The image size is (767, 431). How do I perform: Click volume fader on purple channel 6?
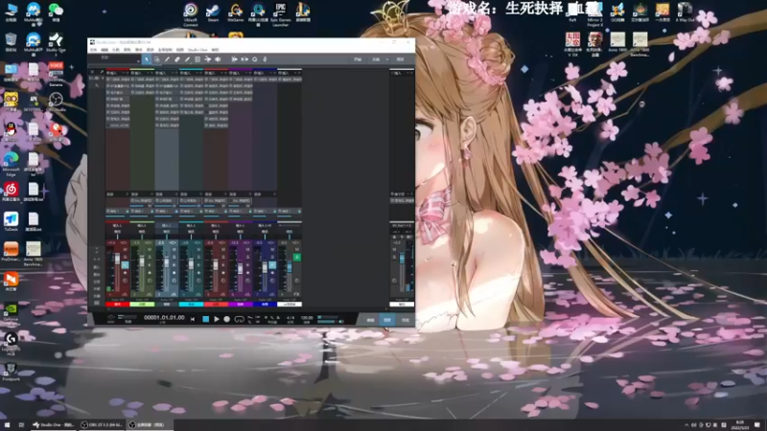(x=241, y=269)
